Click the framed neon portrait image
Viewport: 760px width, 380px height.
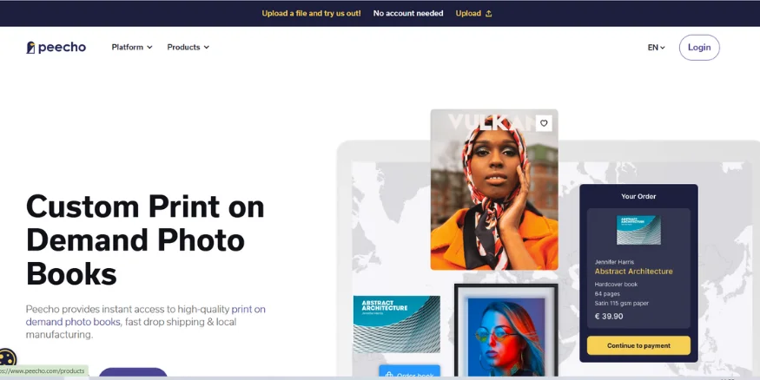(x=506, y=331)
